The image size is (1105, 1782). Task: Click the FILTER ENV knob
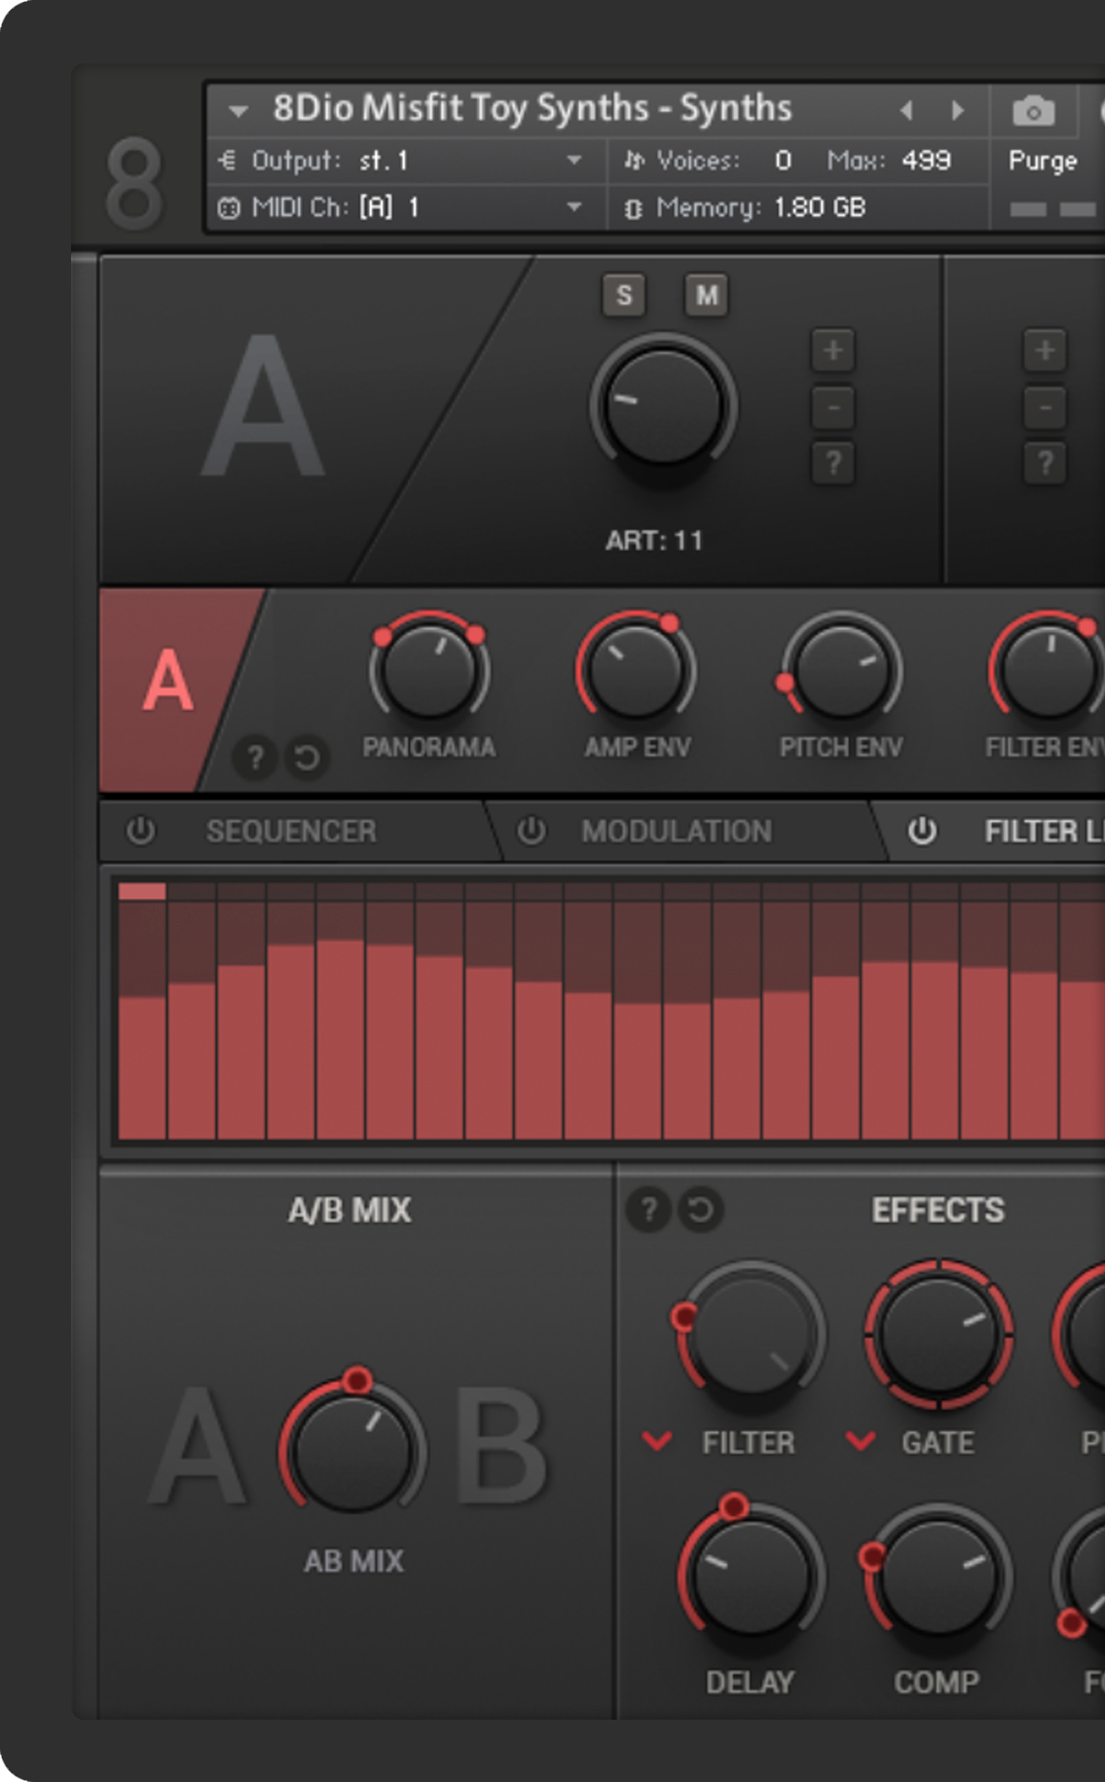(1048, 671)
